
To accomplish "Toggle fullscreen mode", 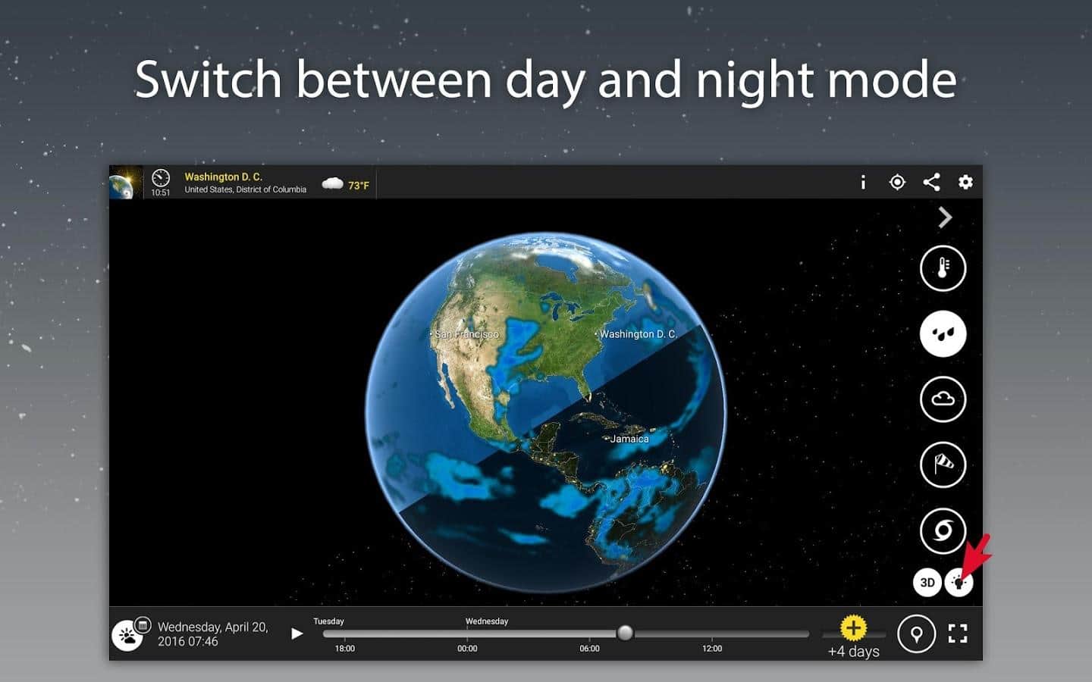I will pyautogui.click(x=958, y=634).
